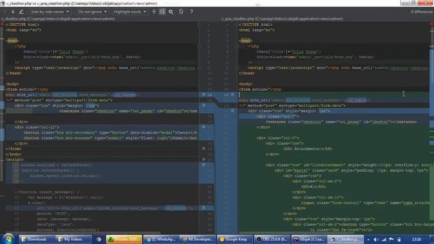434x244 pixels.
Task: Open the Side-by-side viewer dropdown
Action: (x=50, y=12)
